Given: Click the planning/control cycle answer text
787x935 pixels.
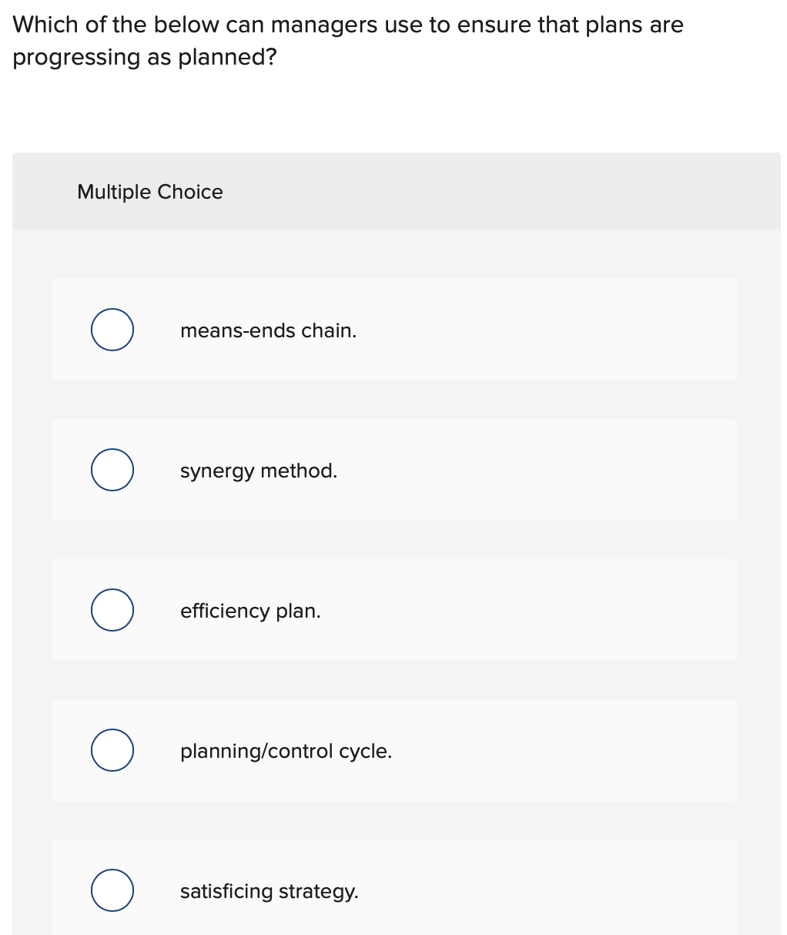Looking at the screenshot, I should 286,751.
